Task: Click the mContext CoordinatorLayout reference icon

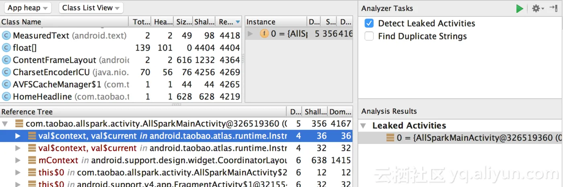Action: pos(32,160)
